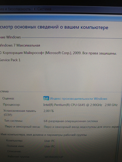Click the Установленная память (ОЗУ) label
The image size is (122, 162).
tap(20, 113)
